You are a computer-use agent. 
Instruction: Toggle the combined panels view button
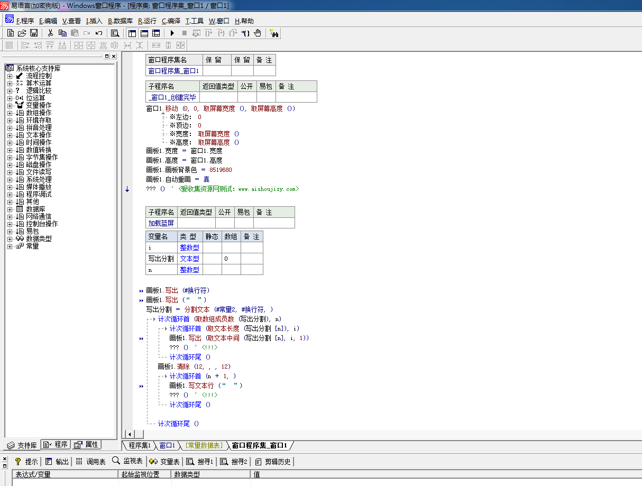pos(156,33)
